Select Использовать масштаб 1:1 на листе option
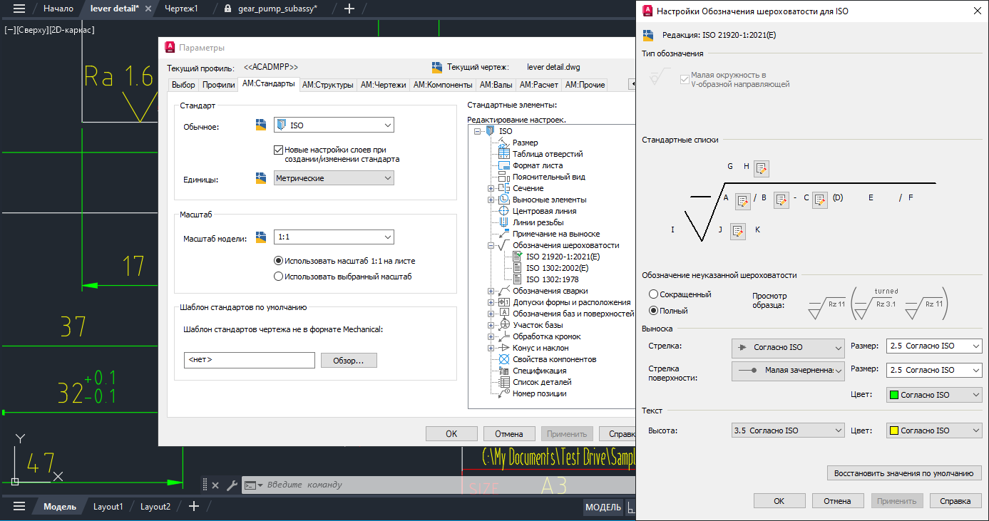 (279, 261)
